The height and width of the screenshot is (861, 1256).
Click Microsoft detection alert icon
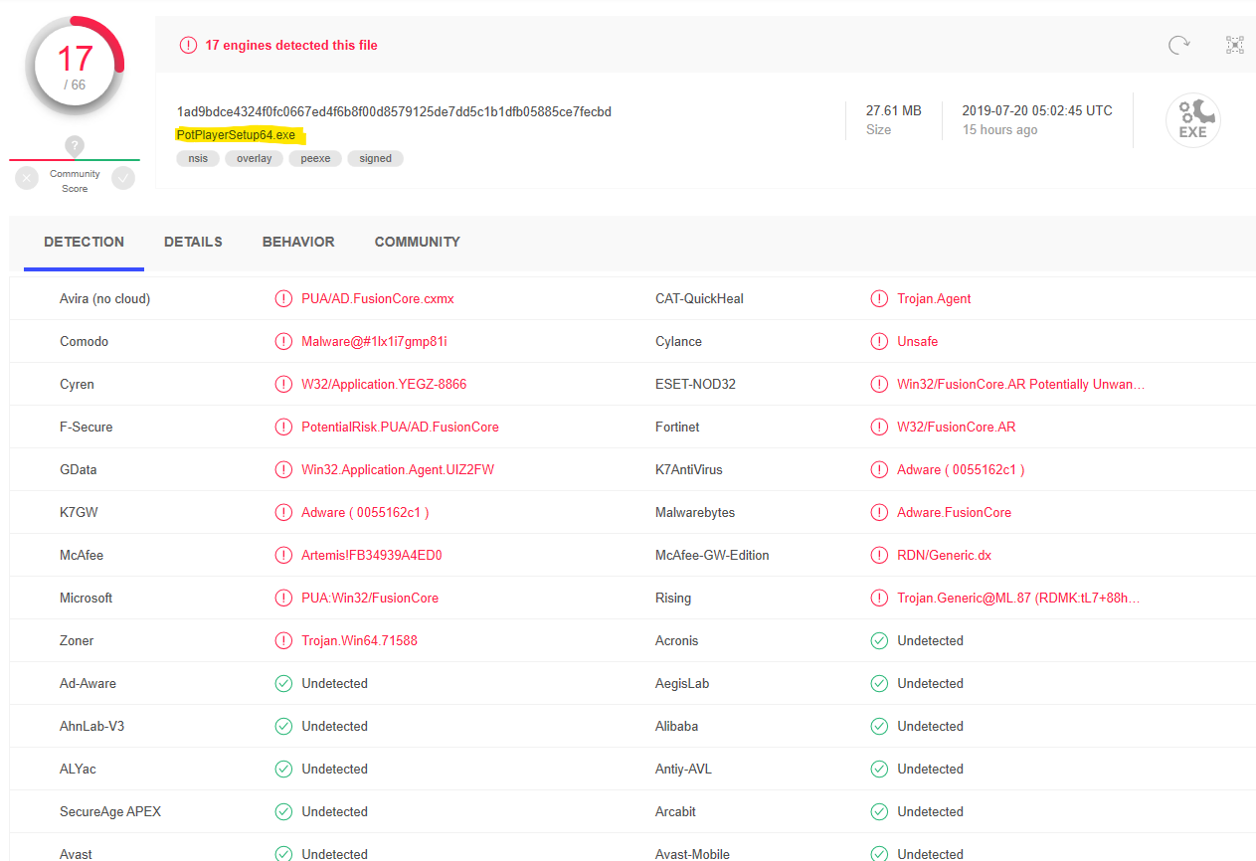point(283,598)
